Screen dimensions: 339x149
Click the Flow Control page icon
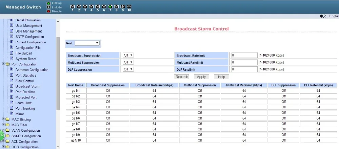[x=12, y=81]
